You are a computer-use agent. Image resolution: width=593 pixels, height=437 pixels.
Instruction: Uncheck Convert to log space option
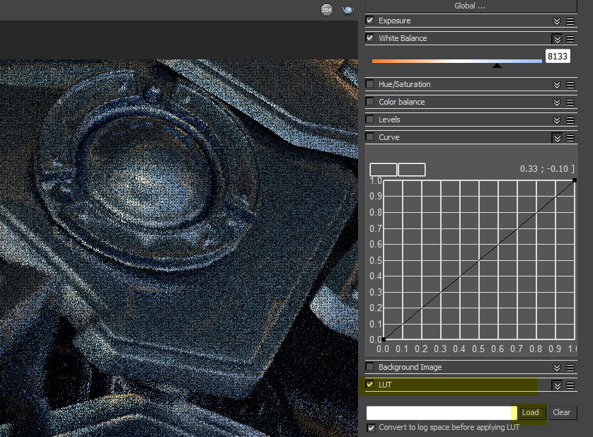[372, 428]
